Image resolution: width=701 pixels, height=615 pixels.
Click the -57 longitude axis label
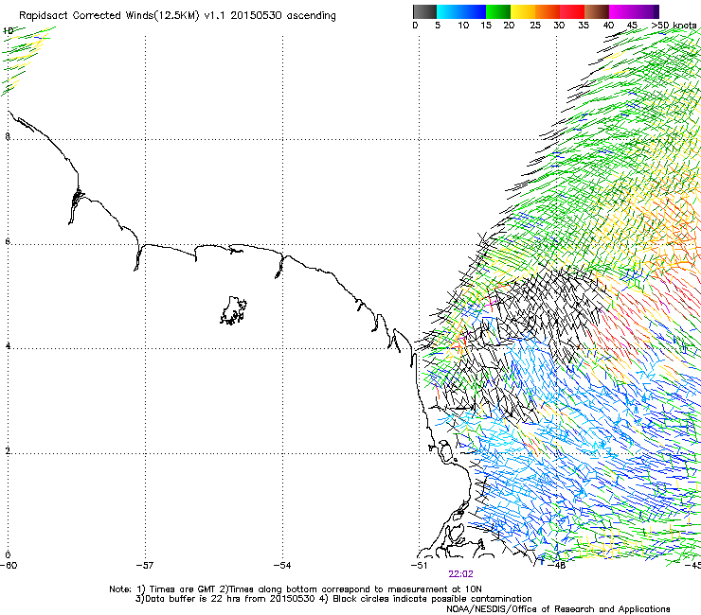point(145,566)
